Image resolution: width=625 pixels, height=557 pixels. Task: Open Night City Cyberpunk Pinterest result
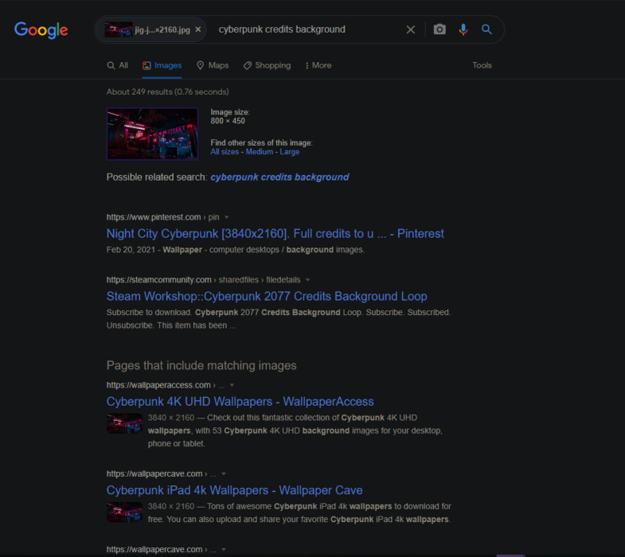[275, 233]
